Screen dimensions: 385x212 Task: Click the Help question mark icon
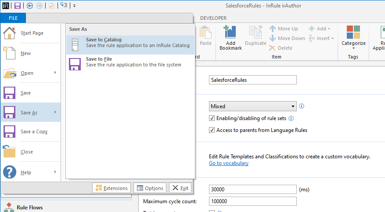10,172
